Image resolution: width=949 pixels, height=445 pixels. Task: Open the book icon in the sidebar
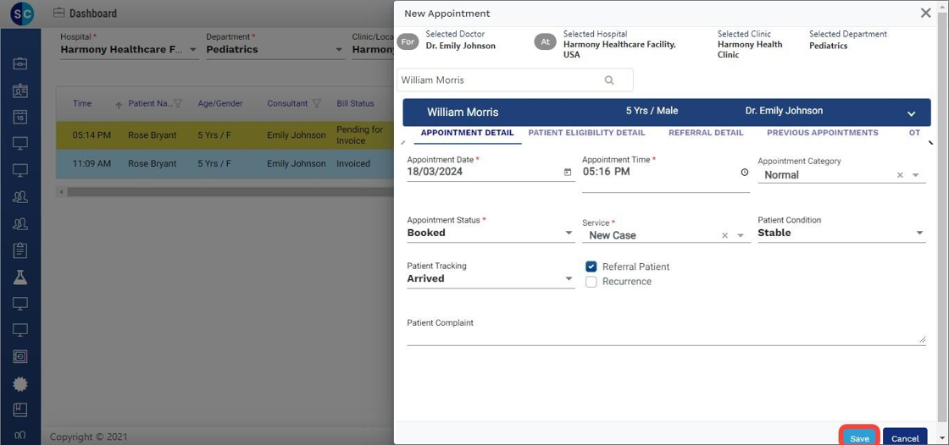[x=20, y=409]
